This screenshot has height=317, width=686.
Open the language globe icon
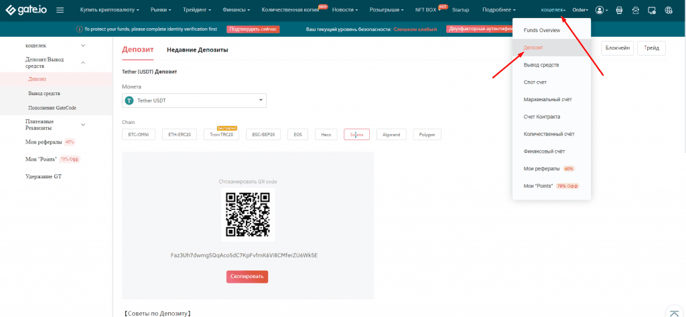(x=668, y=10)
